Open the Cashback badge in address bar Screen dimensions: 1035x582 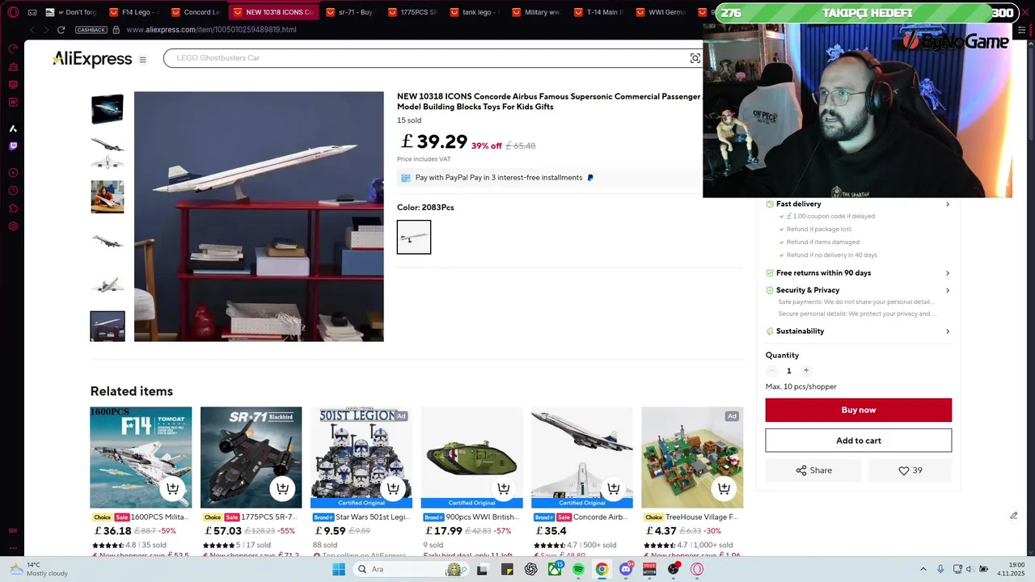[x=91, y=30]
